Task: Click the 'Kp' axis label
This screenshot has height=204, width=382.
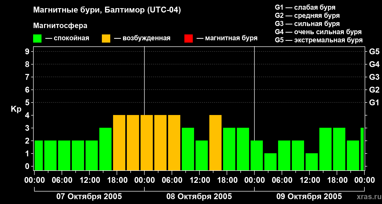Action: tap(16, 109)
